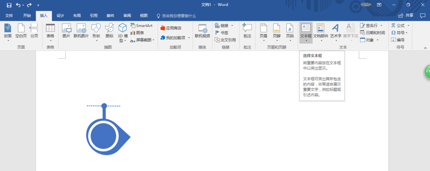Viewport: 430px width, 171px height.
Task: Insert a bookmark with 书签
Action: tap(222, 33)
